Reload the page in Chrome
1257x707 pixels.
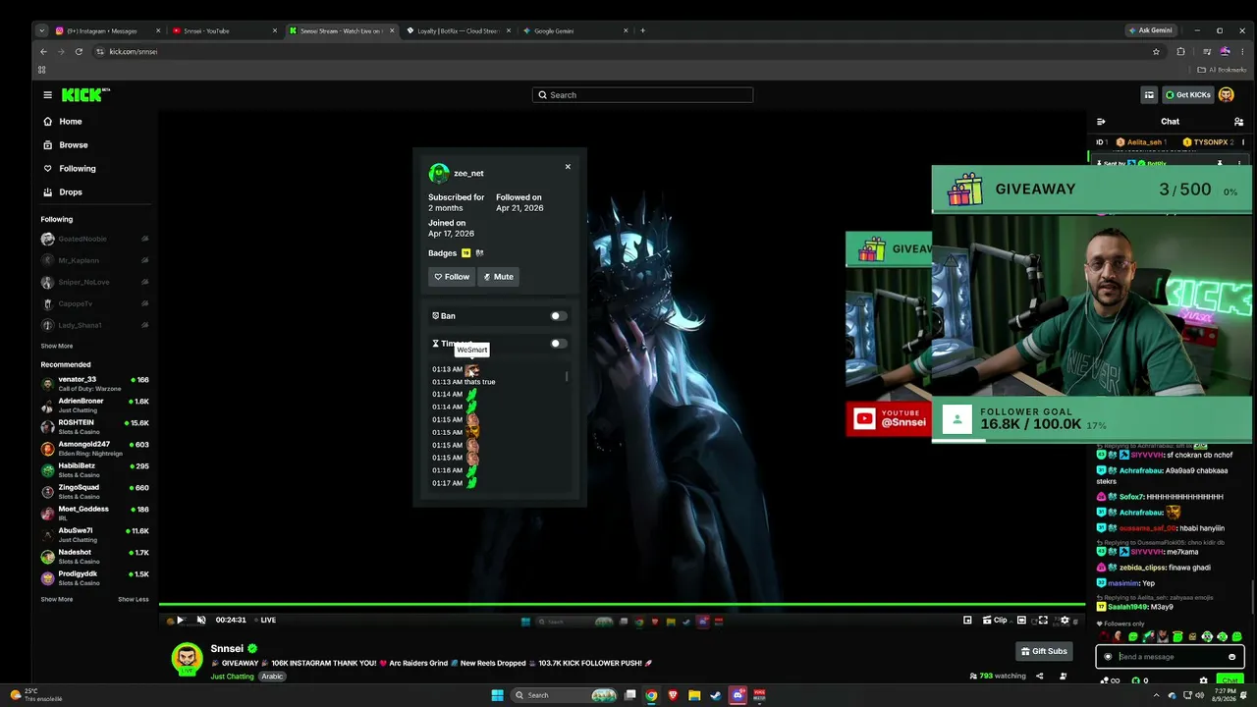(79, 51)
